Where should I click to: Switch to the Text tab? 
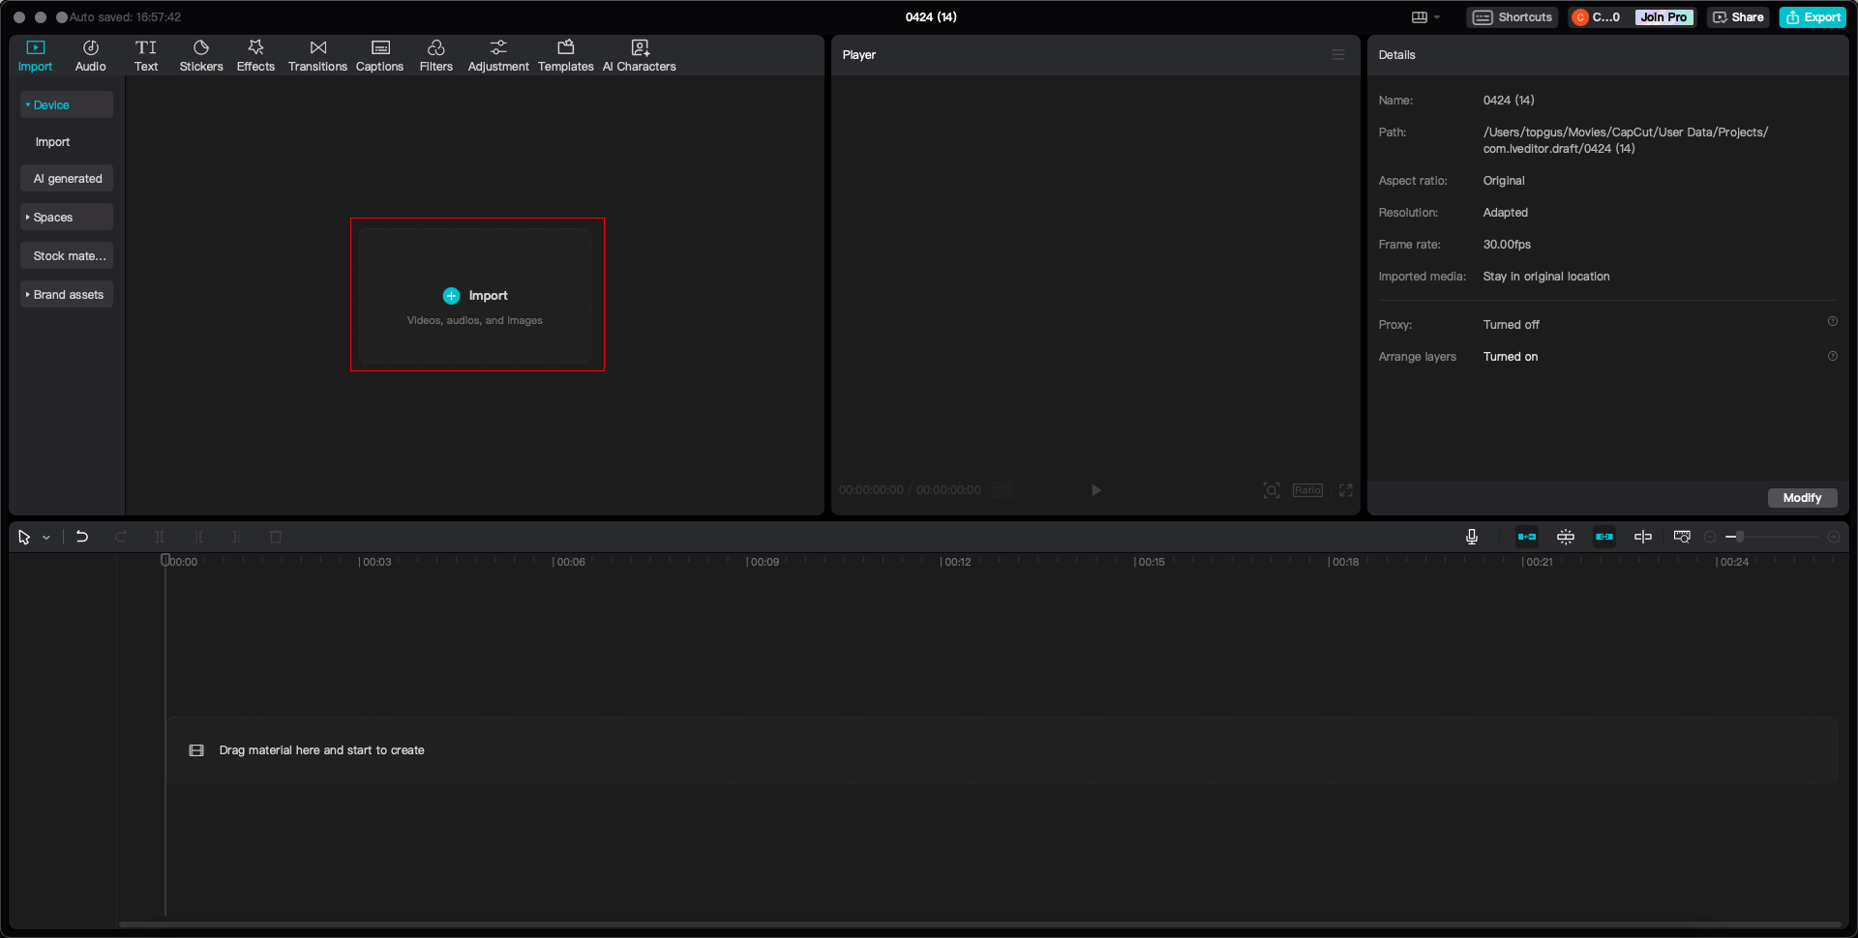146,56
